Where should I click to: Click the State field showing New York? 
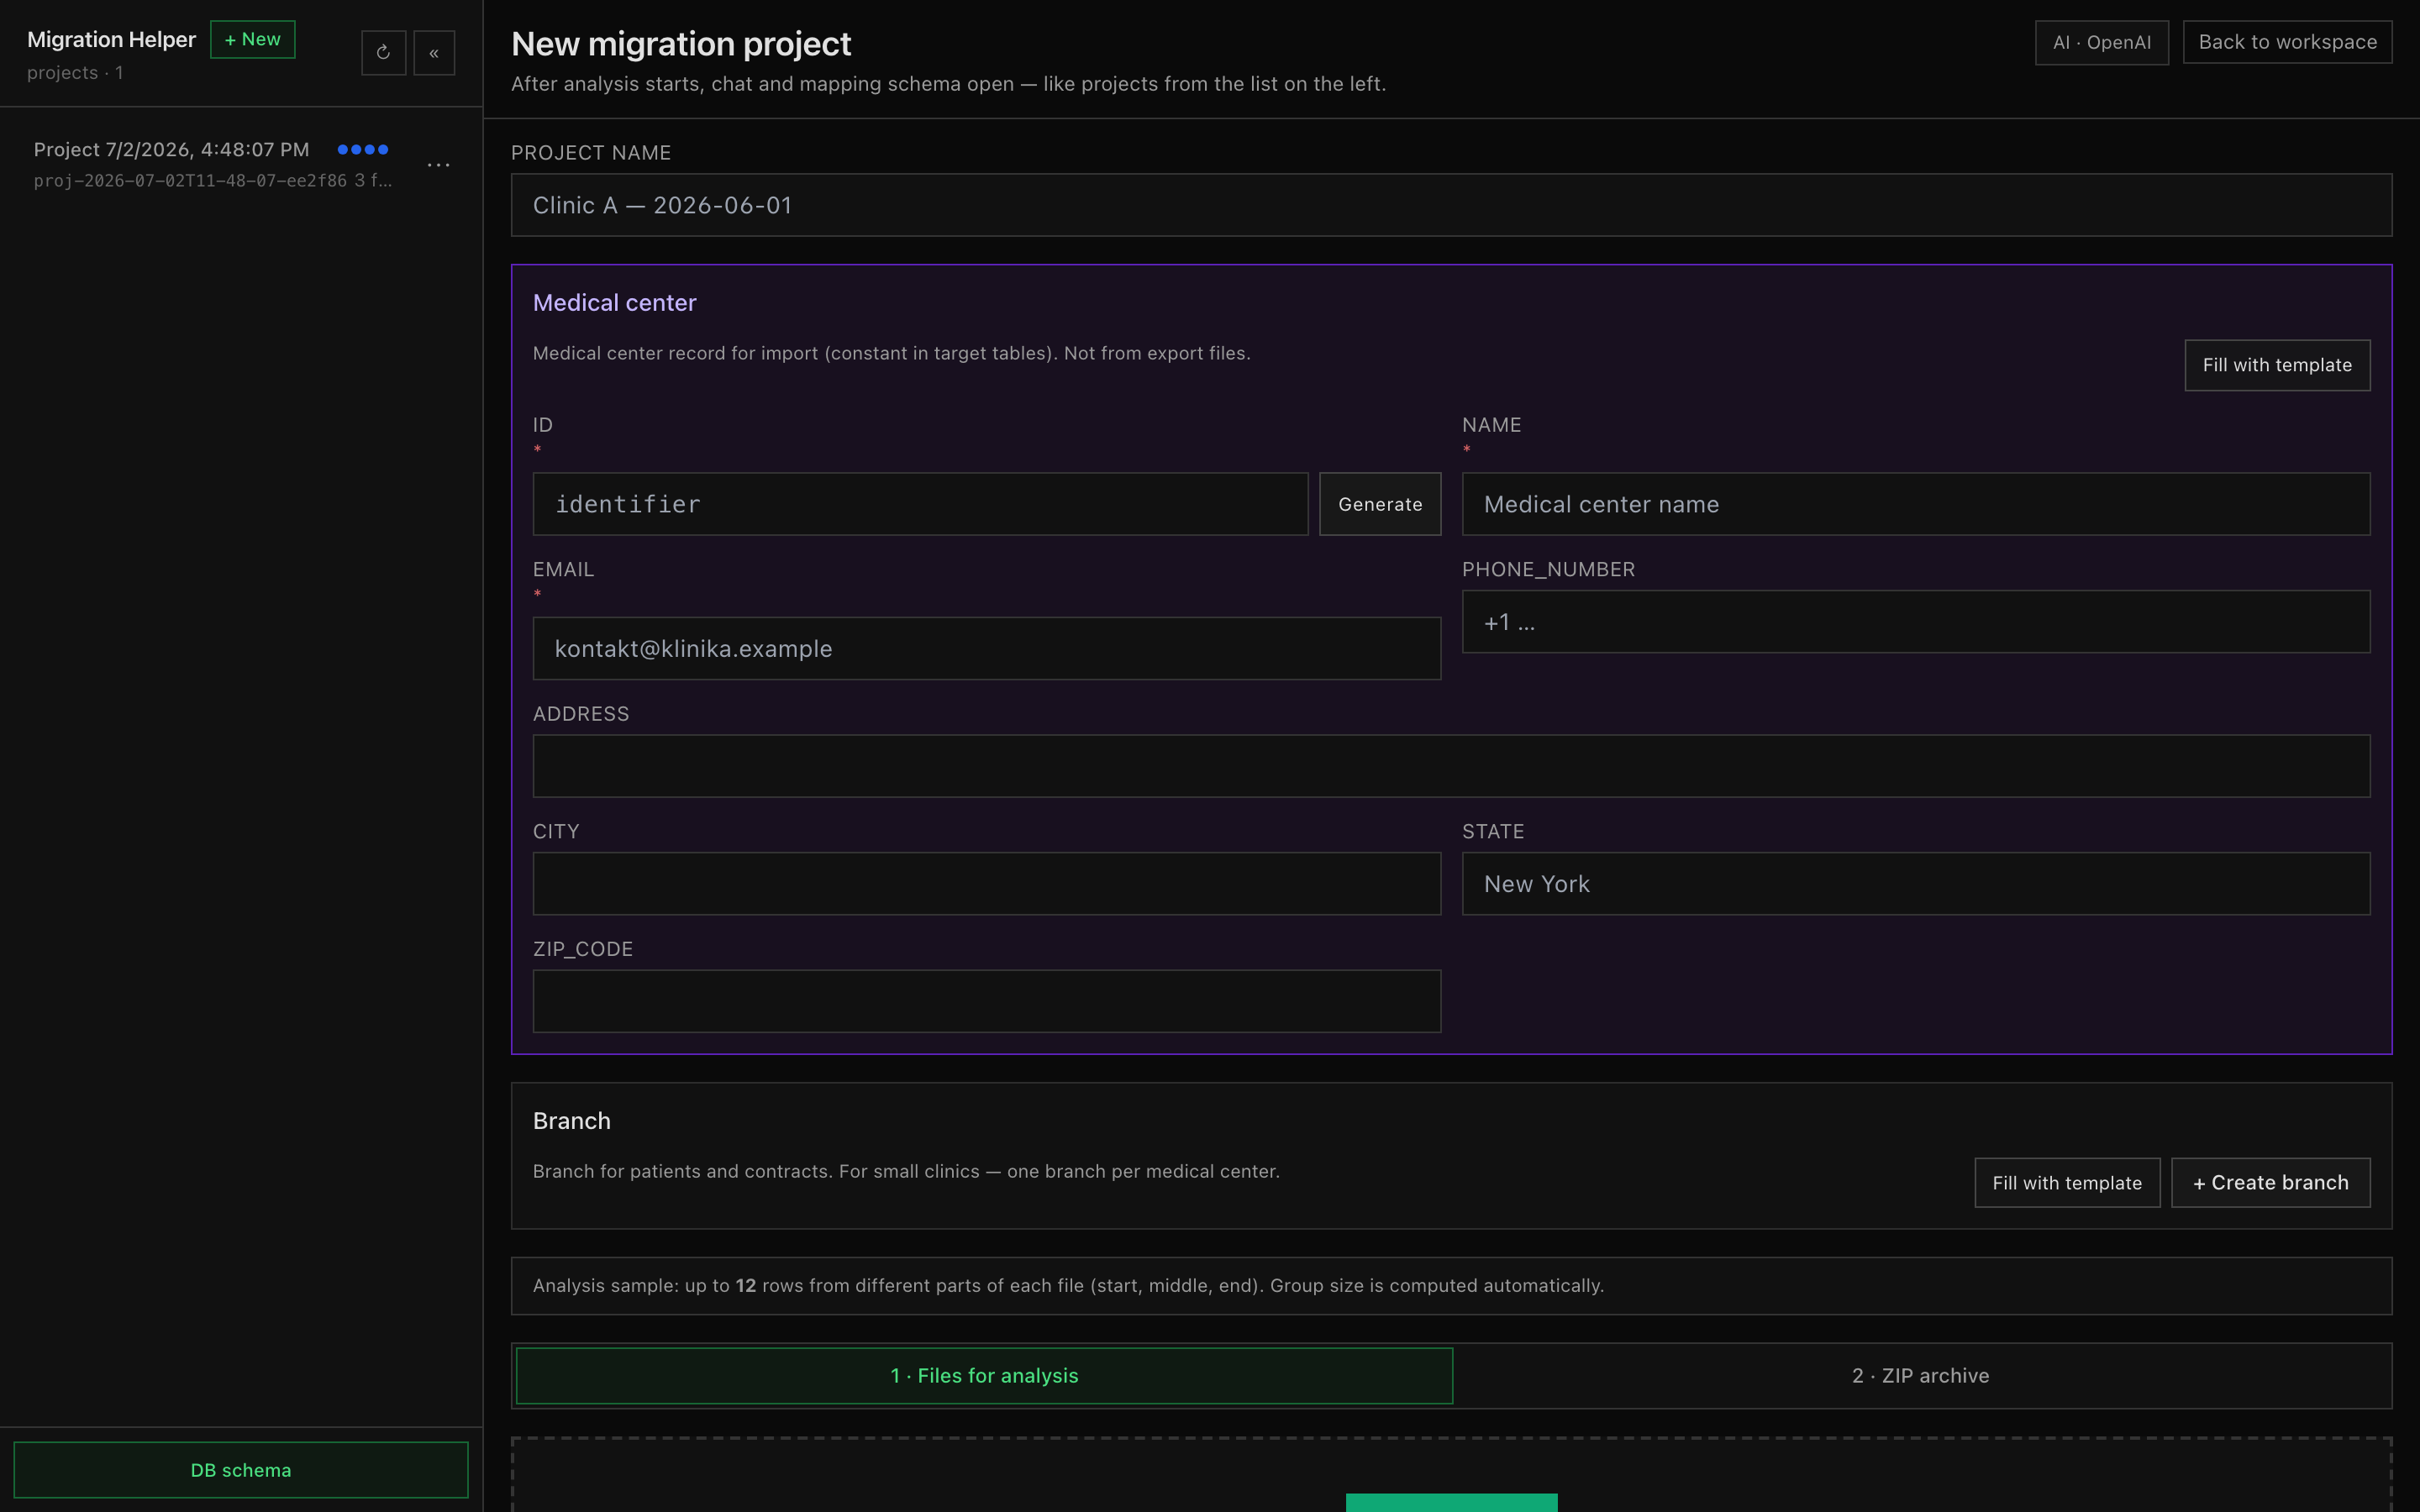(1916, 883)
